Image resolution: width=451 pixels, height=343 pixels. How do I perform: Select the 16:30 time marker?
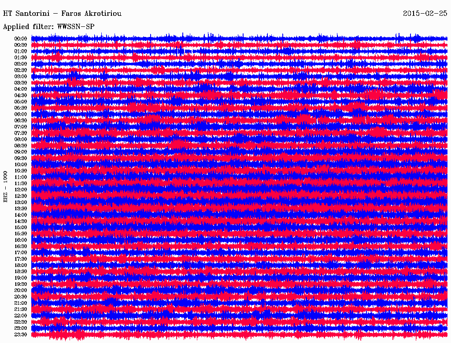pos(21,247)
